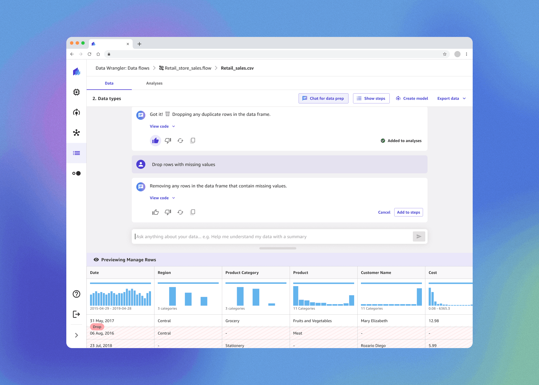Regenerate the duplicate rows response
539x385 pixels.
coord(180,141)
